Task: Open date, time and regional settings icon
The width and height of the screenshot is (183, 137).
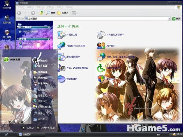Action: point(101,57)
